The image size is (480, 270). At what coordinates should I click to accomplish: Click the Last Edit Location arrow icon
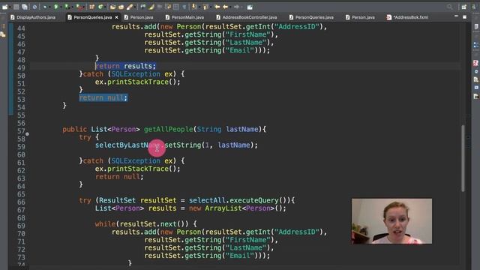coord(217,7)
